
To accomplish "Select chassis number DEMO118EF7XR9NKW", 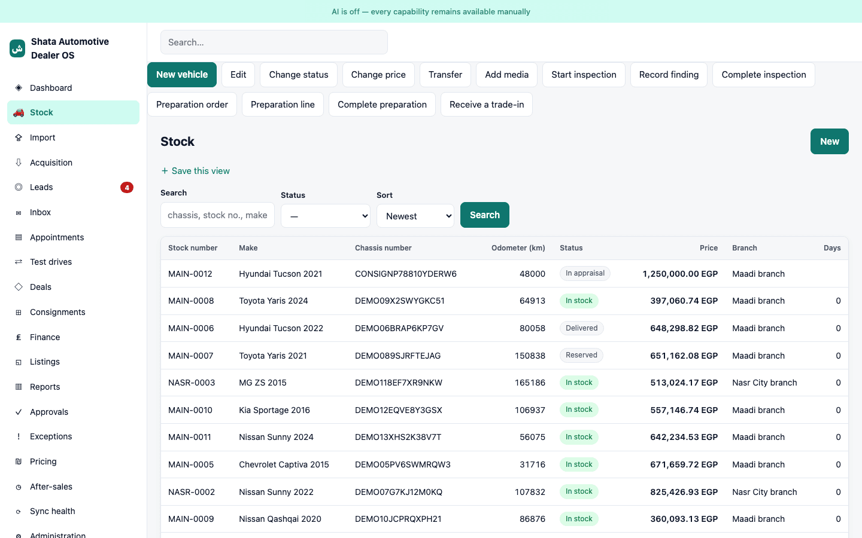I will pyautogui.click(x=399, y=383).
